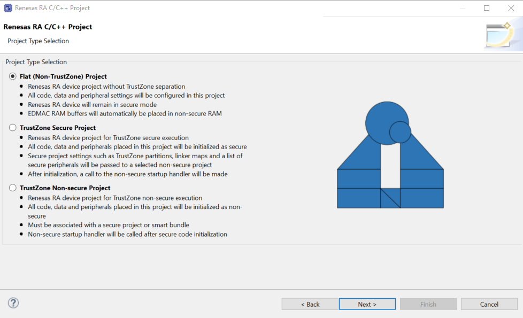Click 'Non-secure startup handler will be called' line
Viewport: 523px width, 318px height.
tap(127, 234)
